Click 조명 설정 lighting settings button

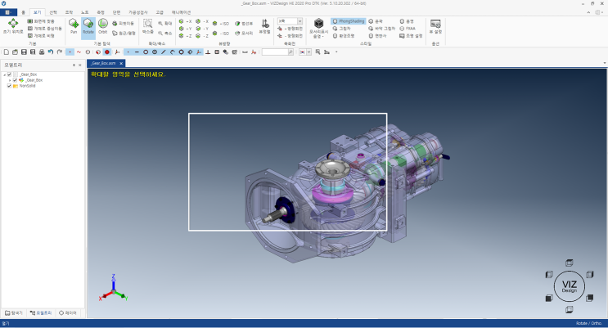[x=411, y=36]
